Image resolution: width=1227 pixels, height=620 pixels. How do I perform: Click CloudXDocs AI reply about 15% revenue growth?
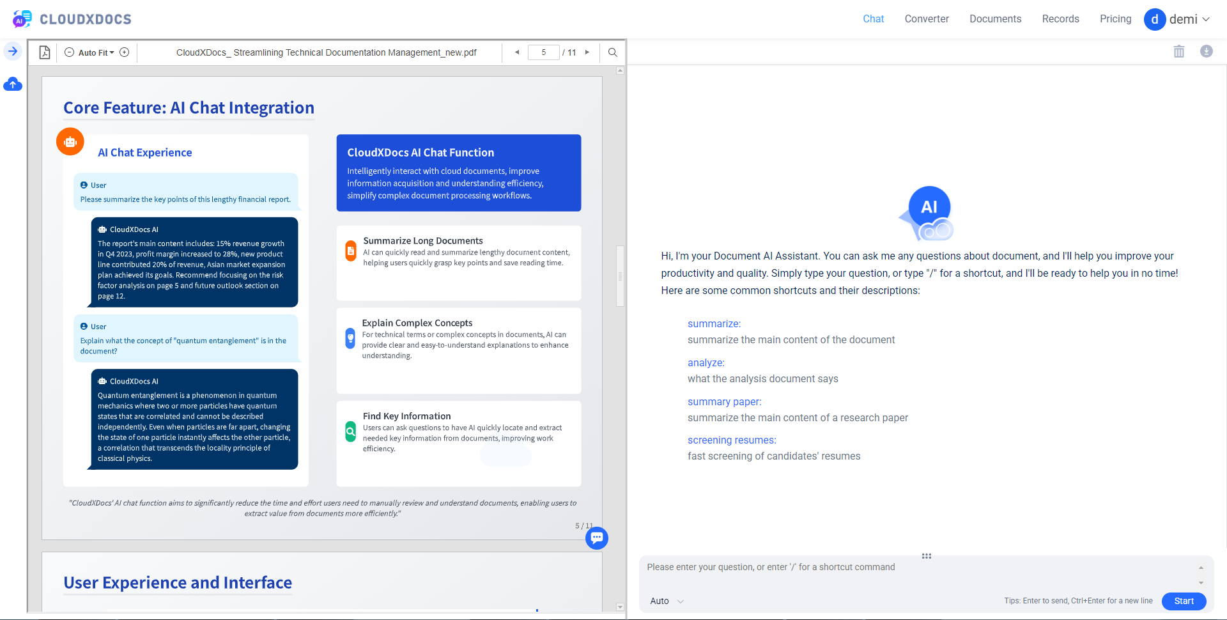pos(194,262)
